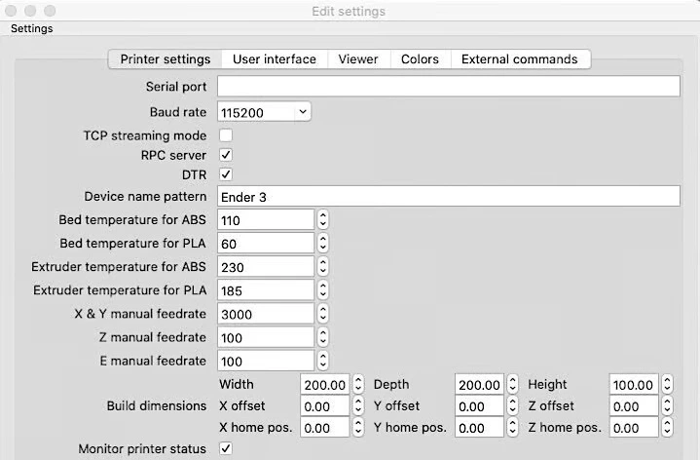Open the Settings menu
The width and height of the screenshot is (700, 460).
tap(31, 28)
